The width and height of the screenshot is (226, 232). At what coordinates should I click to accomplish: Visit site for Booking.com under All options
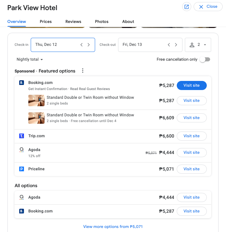192,211
